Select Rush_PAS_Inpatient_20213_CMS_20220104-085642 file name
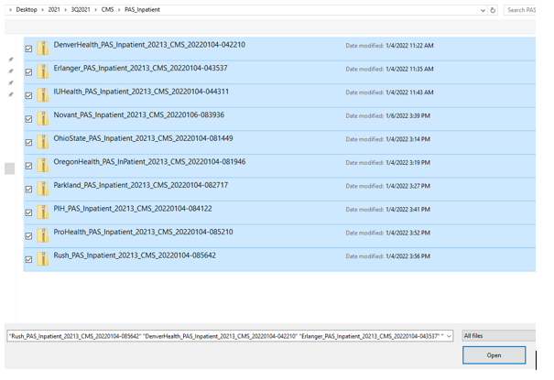554x380 pixels. [135, 255]
